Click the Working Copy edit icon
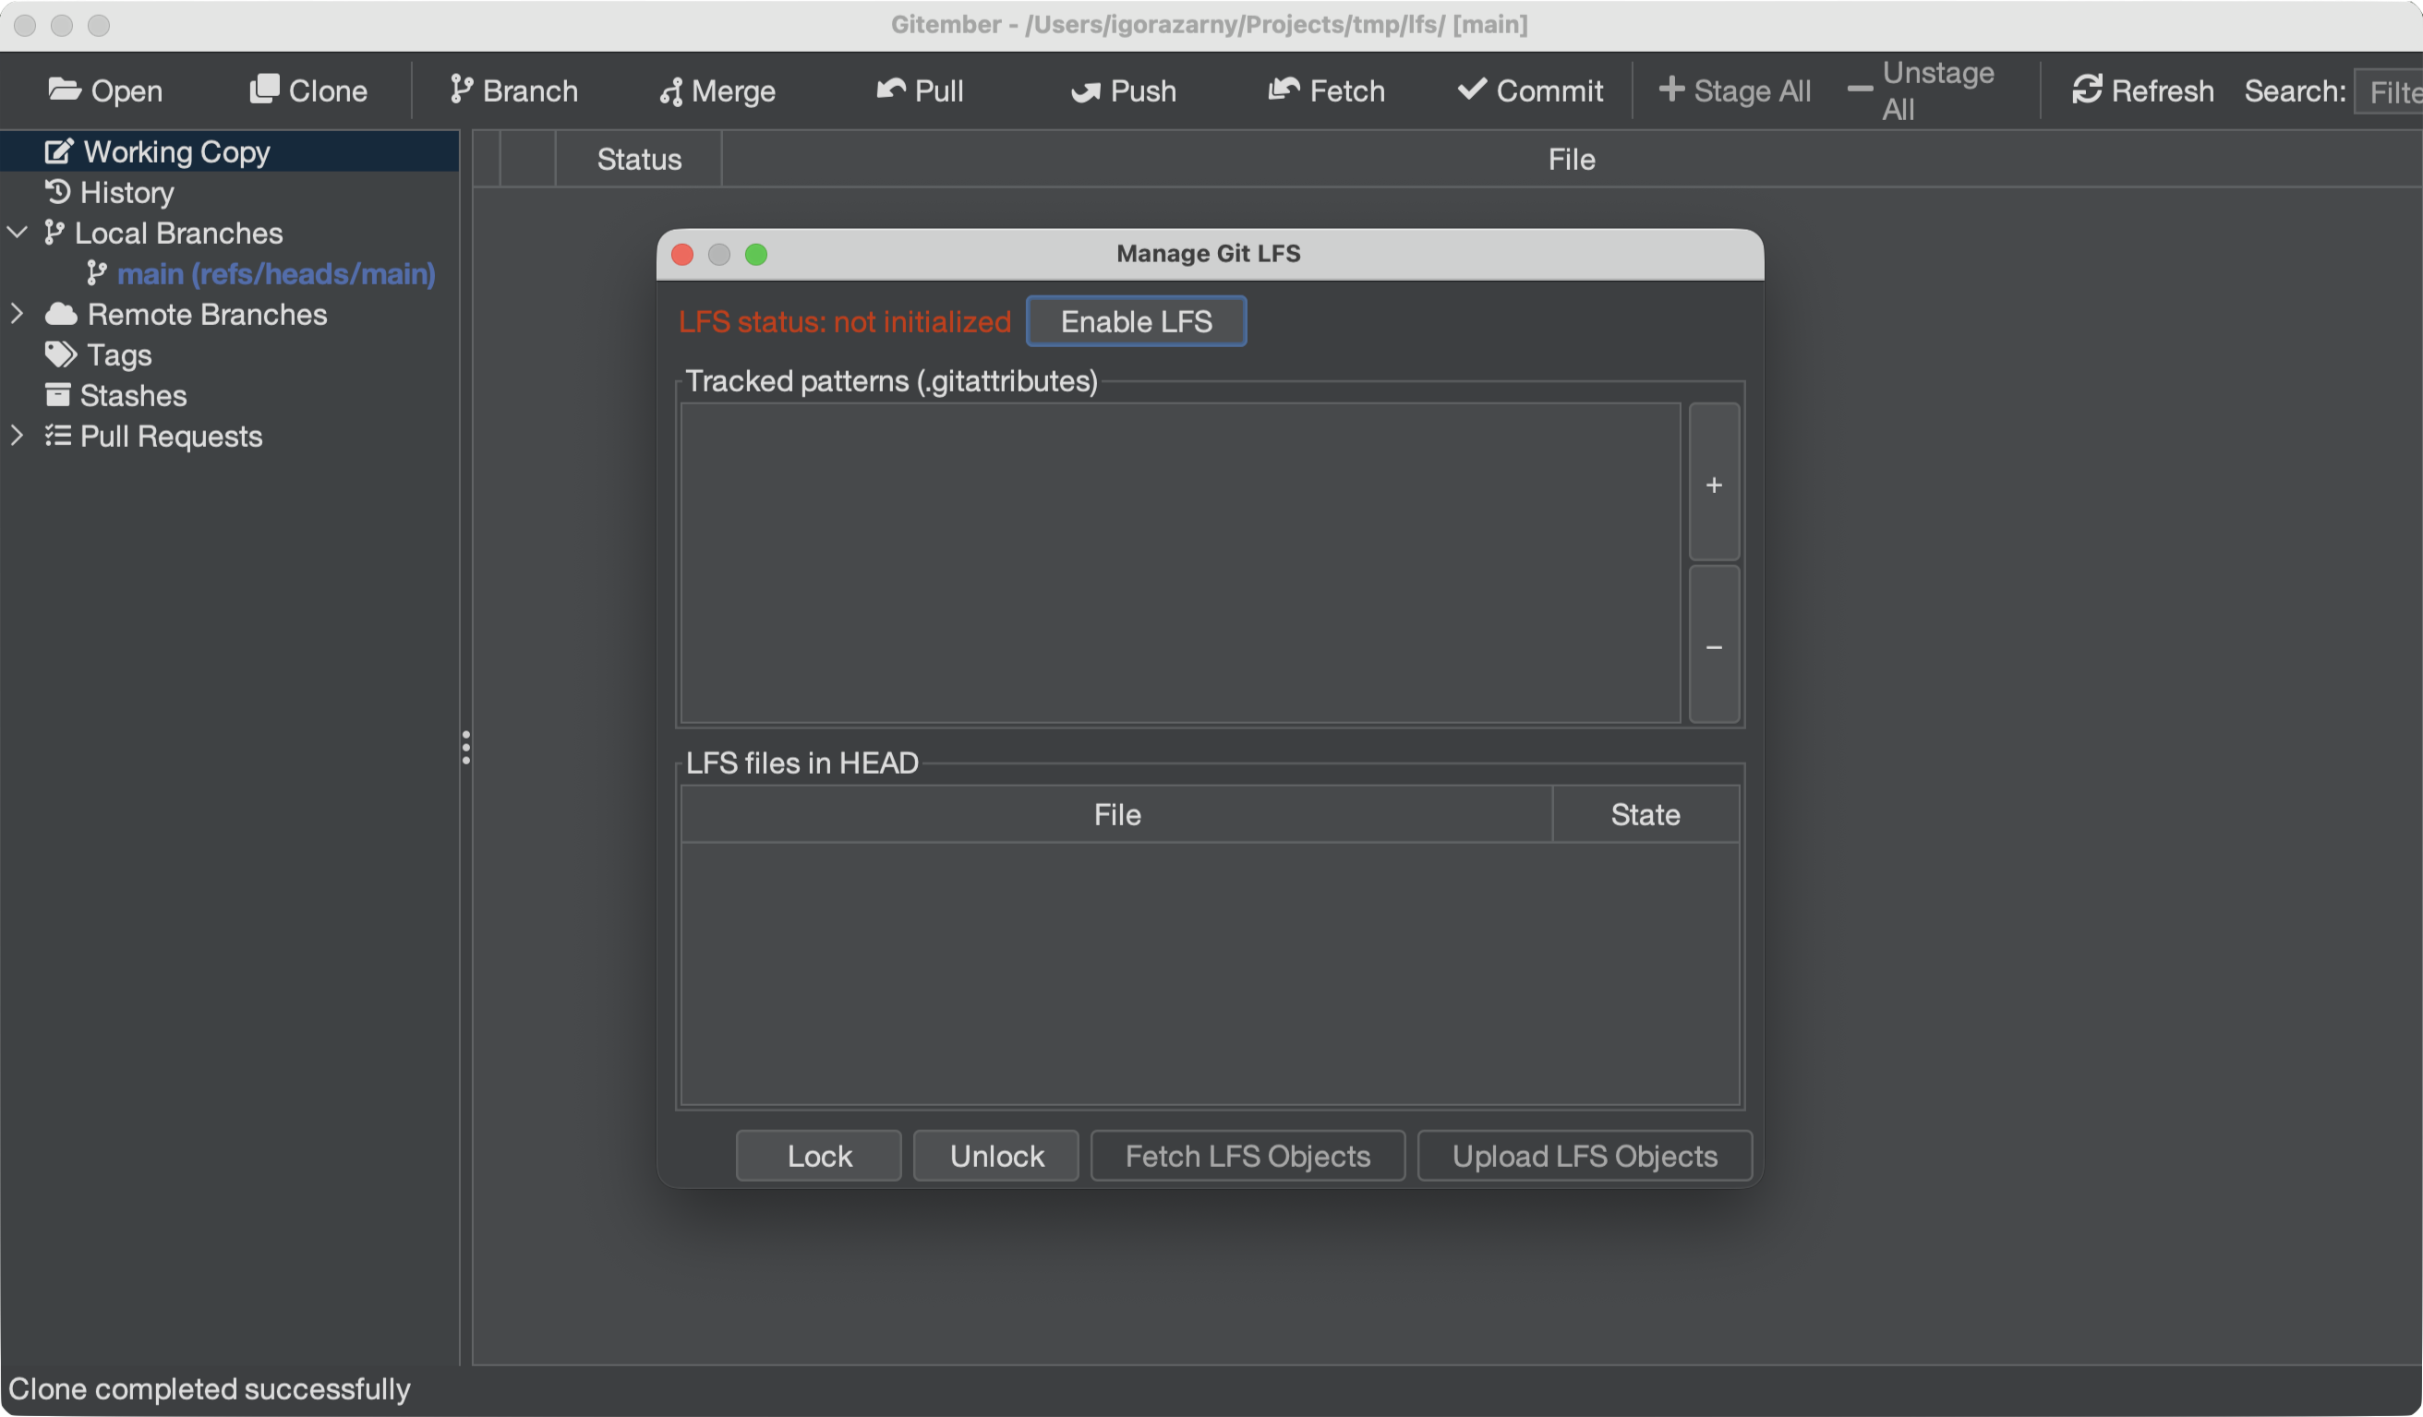 tap(59, 150)
